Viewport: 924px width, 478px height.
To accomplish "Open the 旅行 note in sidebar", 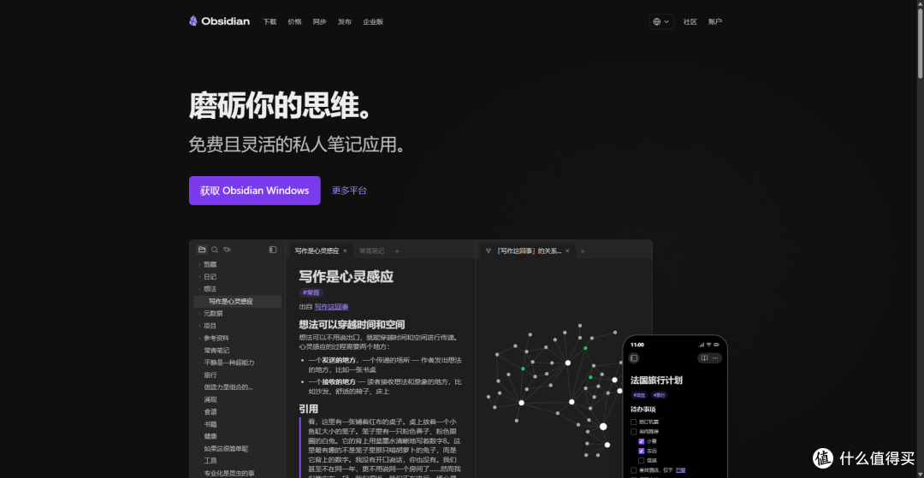I will [x=210, y=375].
